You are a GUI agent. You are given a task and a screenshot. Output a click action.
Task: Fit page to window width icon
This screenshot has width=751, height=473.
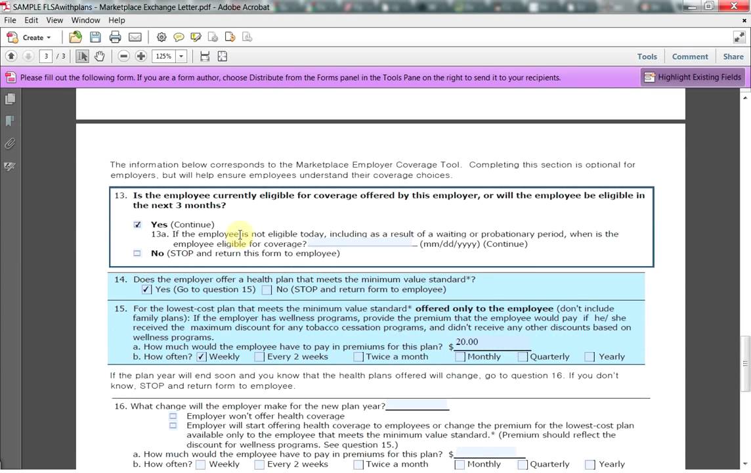[205, 56]
